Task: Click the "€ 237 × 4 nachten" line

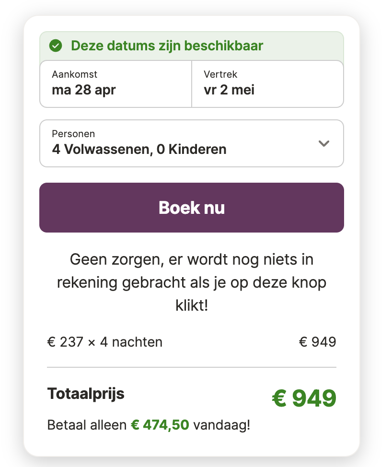Action: tap(104, 342)
